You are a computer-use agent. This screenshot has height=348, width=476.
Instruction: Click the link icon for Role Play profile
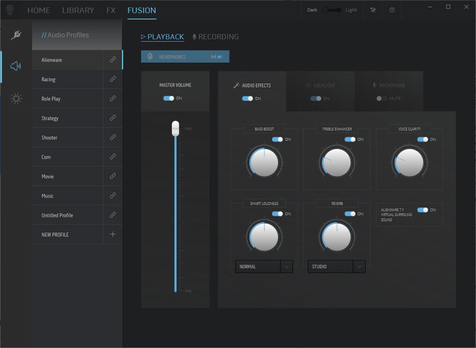tap(113, 99)
